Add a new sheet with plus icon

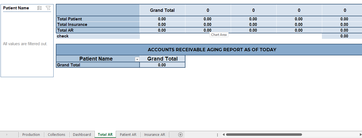180,135
